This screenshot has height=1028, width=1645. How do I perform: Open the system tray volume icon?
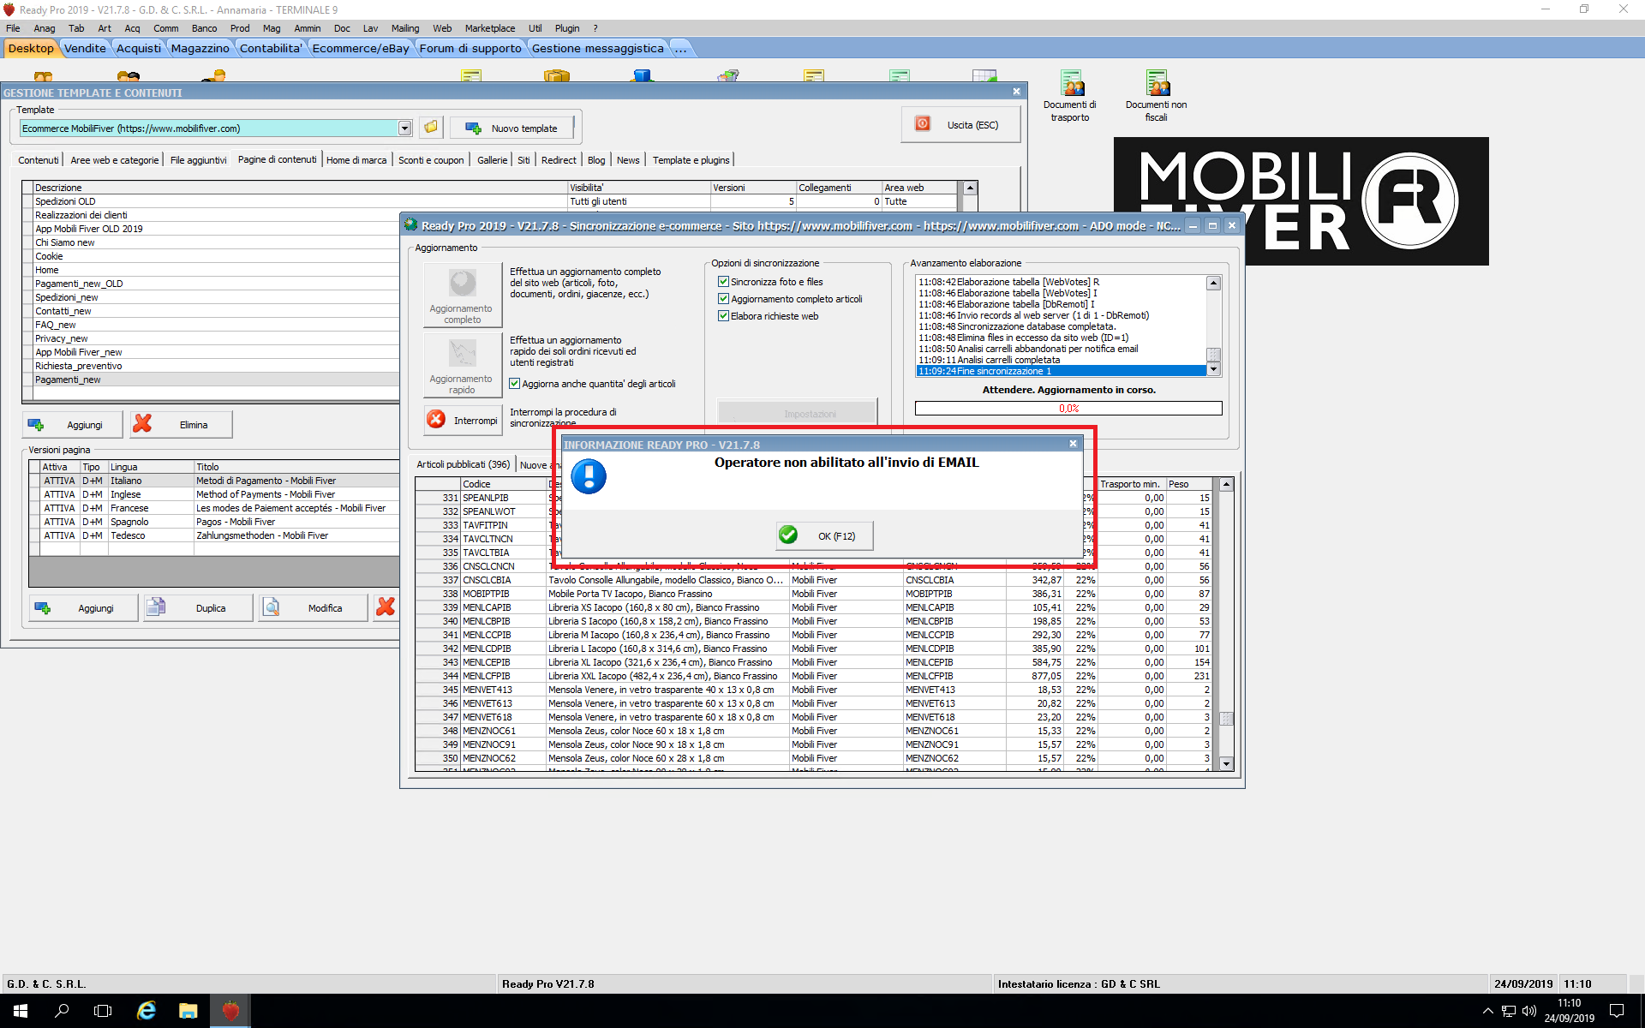coord(1528,1011)
